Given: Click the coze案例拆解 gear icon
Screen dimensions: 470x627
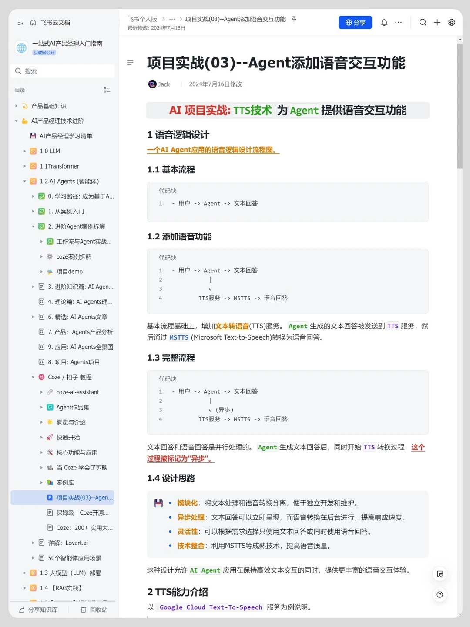Looking at the screenshot, I should pos(50,256).
